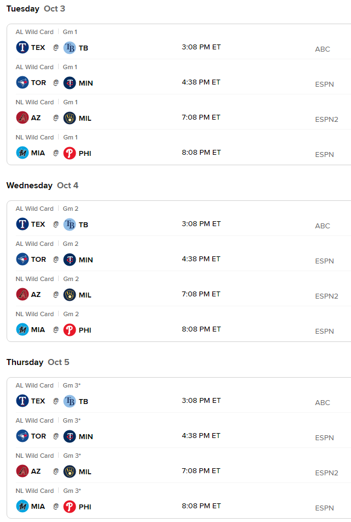Screen dimensions: 351x522
Task: Click the Brewers logo in Tuesday's Gm 1
Action: point(70,118)
